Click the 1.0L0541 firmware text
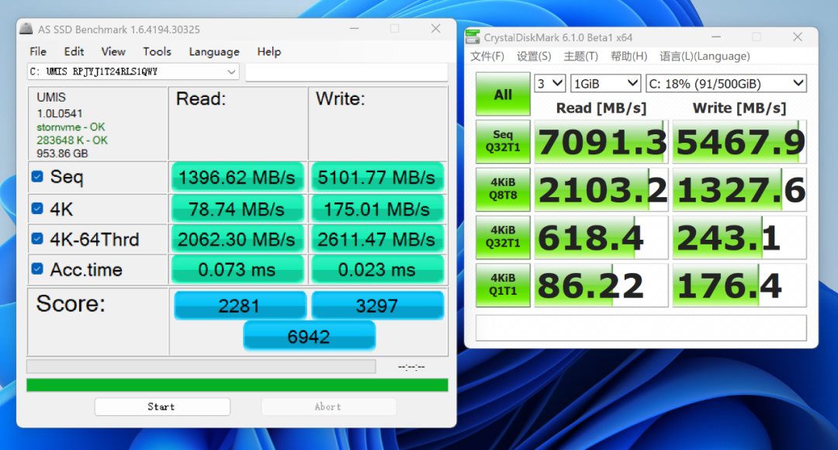This screenshot has height=450, width=838. [x=59, y=113]
